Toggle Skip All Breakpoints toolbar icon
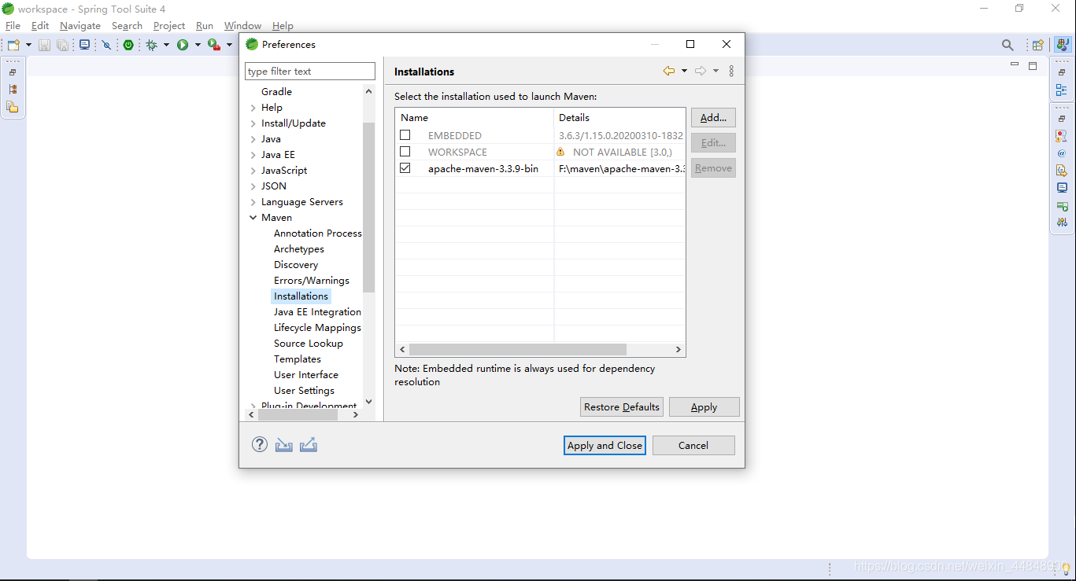The image size is (1076, 581). click(106, 45)
